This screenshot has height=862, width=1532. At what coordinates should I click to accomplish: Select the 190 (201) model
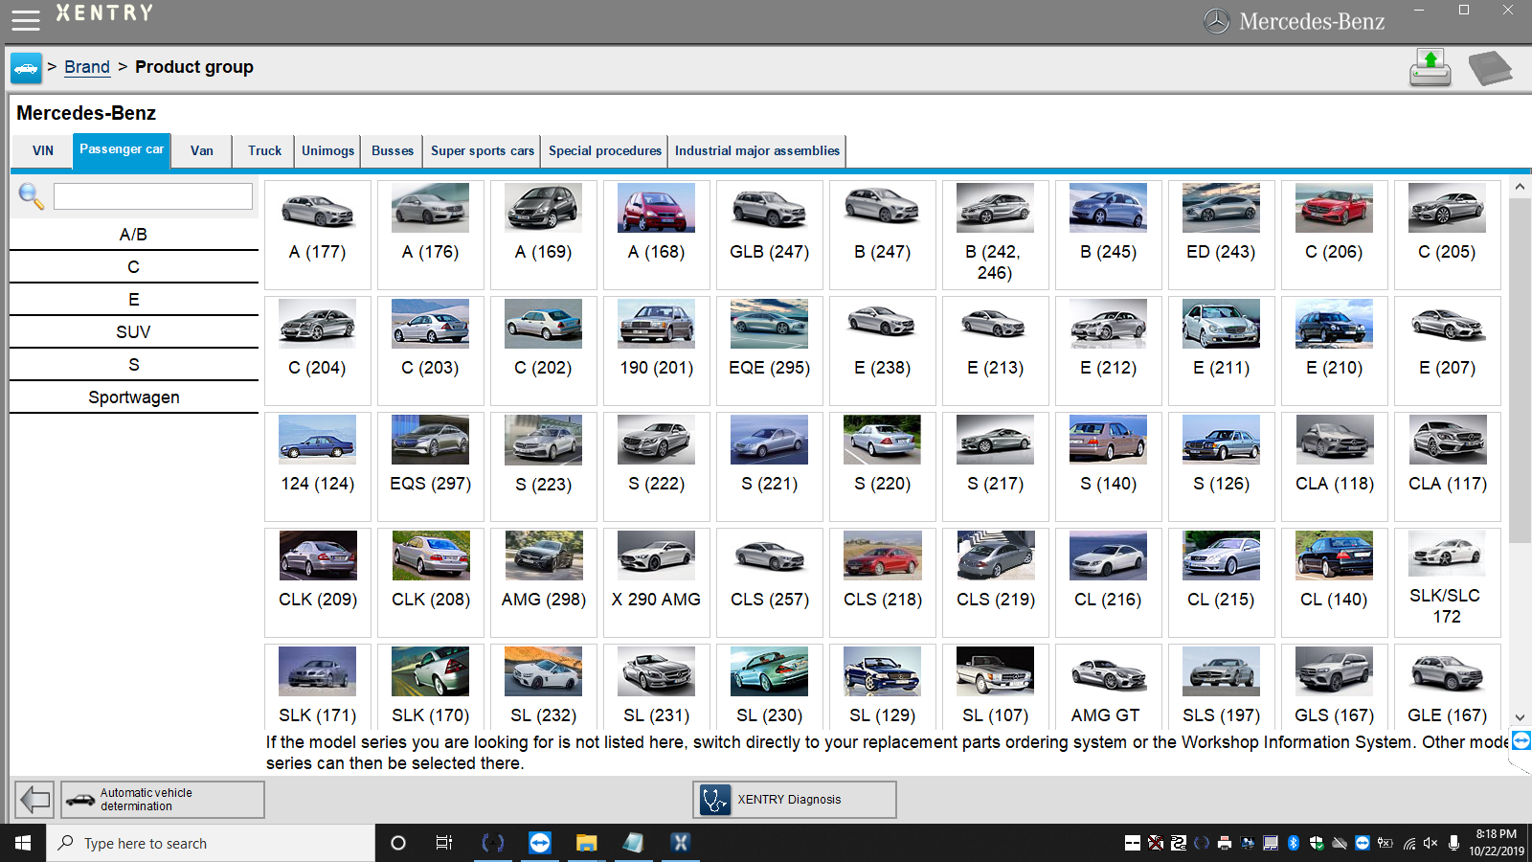[657, 351]
